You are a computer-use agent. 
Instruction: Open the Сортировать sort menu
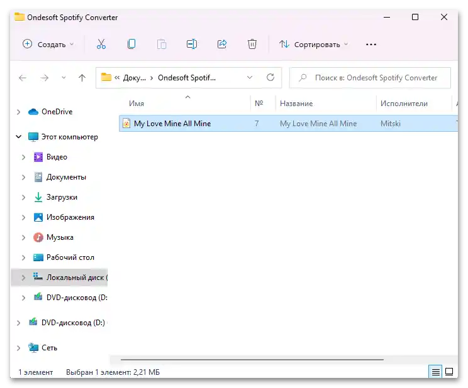click(314, 44)
